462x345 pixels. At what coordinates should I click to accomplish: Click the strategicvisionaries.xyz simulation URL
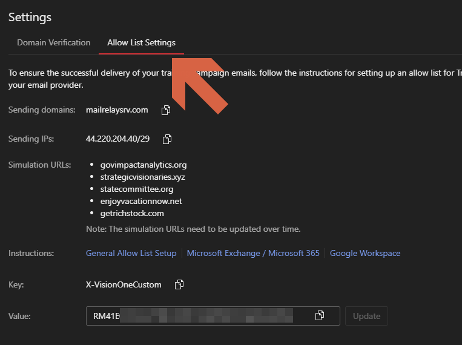click(x=142, y=177)
